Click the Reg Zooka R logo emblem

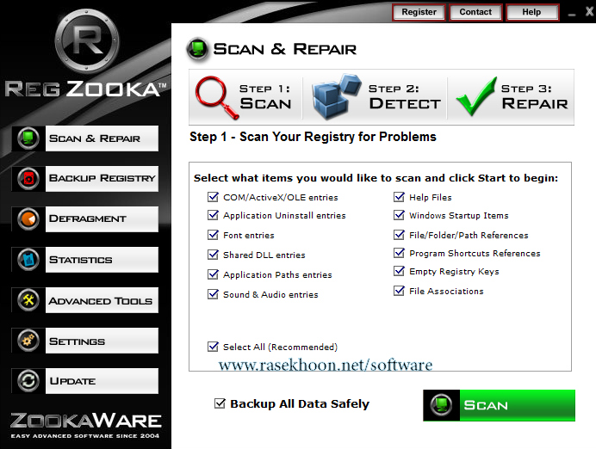coord(87,40)
